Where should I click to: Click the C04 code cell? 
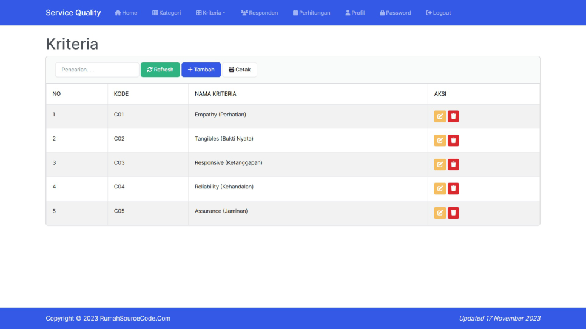tap(148, 188)
